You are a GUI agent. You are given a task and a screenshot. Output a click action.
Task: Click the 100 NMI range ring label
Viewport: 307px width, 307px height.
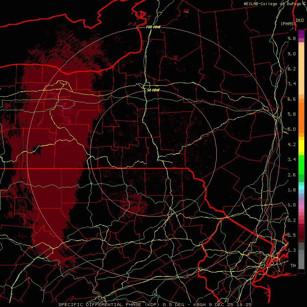153,27
